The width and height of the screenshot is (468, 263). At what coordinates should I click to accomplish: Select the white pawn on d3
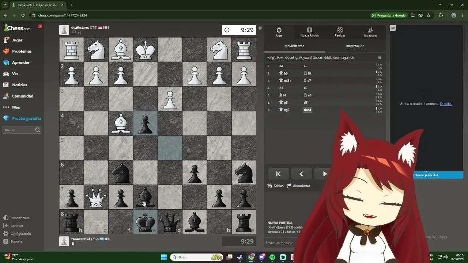click(170, 99)
